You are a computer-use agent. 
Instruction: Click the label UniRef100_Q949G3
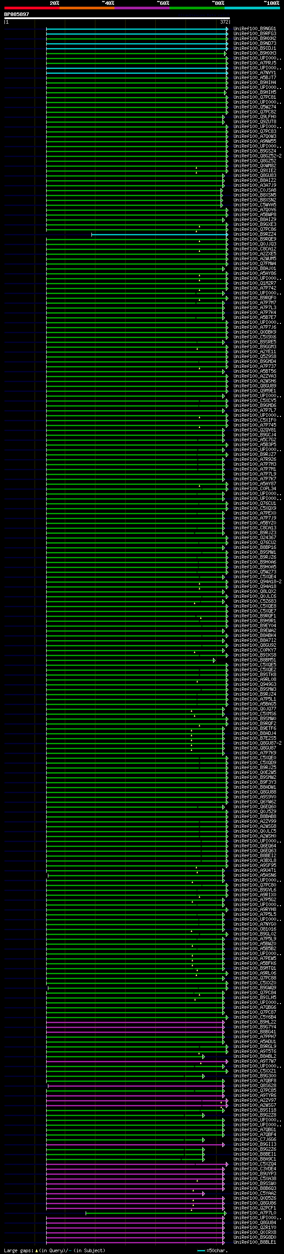tap(254, 685)
